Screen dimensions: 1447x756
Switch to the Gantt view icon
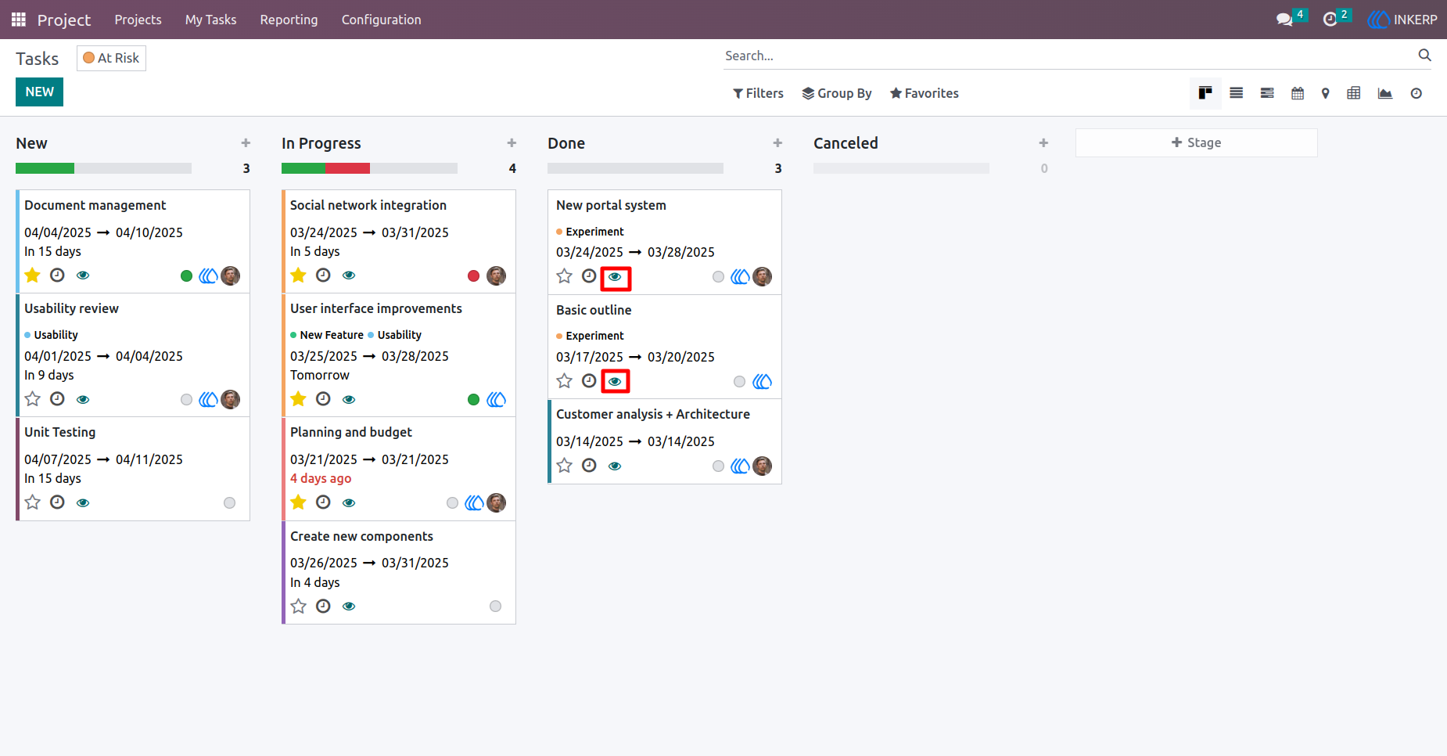click(1267, 93)
